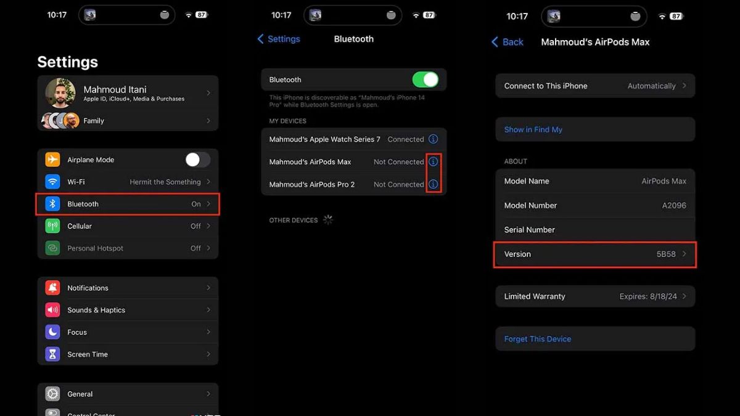
Task: Tap the Screen Time hourglass icon
Action: tap(52, 354)
